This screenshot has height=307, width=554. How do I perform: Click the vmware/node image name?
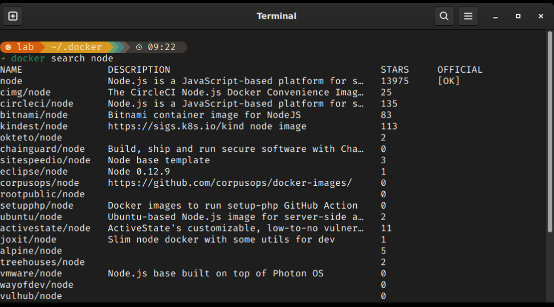pos(31,273)
